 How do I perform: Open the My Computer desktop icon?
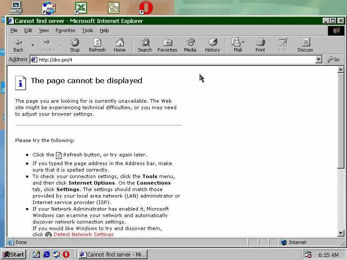click(16, 8)
